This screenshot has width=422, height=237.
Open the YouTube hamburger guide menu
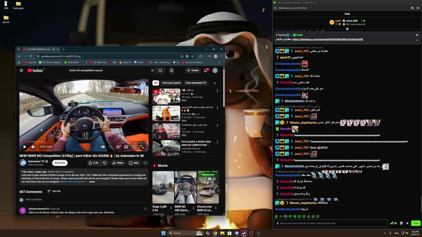pyautogui.click(x=21, y=70)
